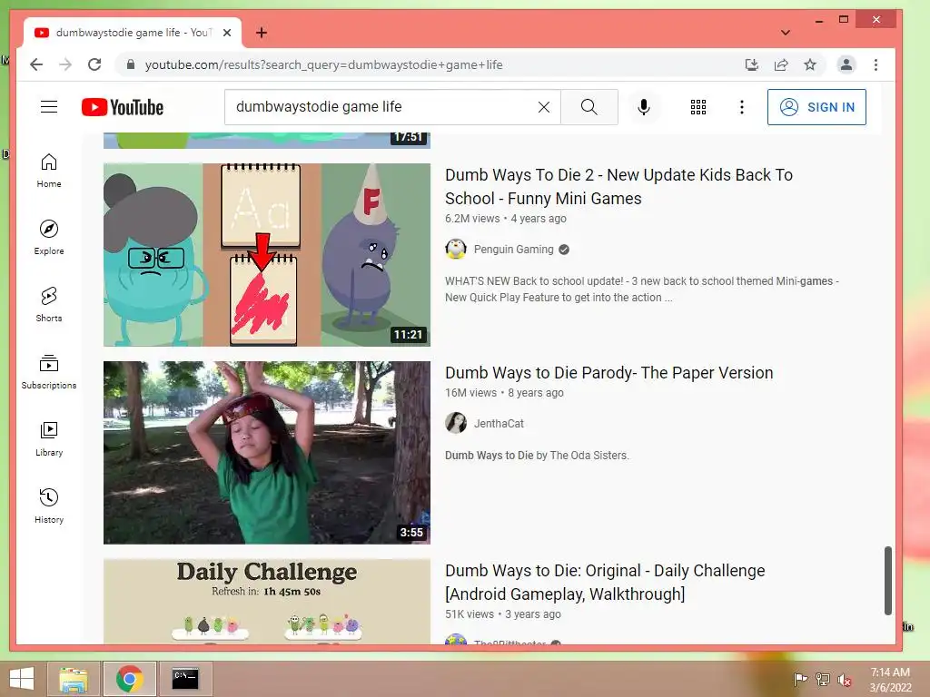The image size is (930, 697).
Task: Click the install app icon in address bar
Action: click(x=751, y=64)
